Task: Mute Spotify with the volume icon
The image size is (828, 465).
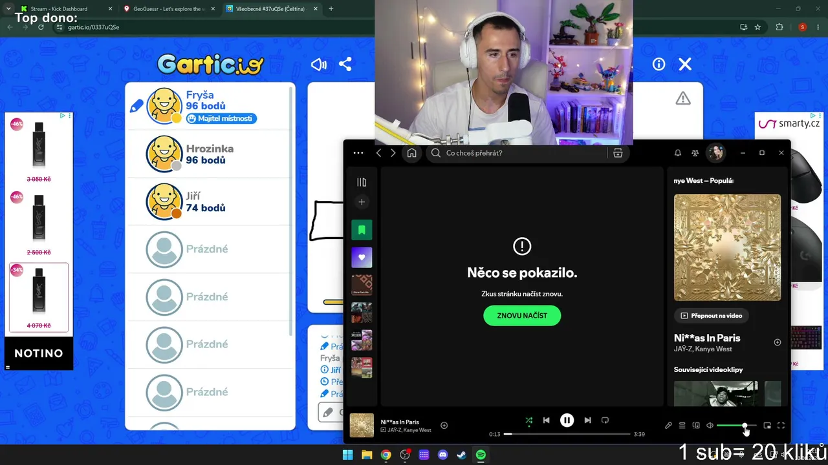Action: 710,426
